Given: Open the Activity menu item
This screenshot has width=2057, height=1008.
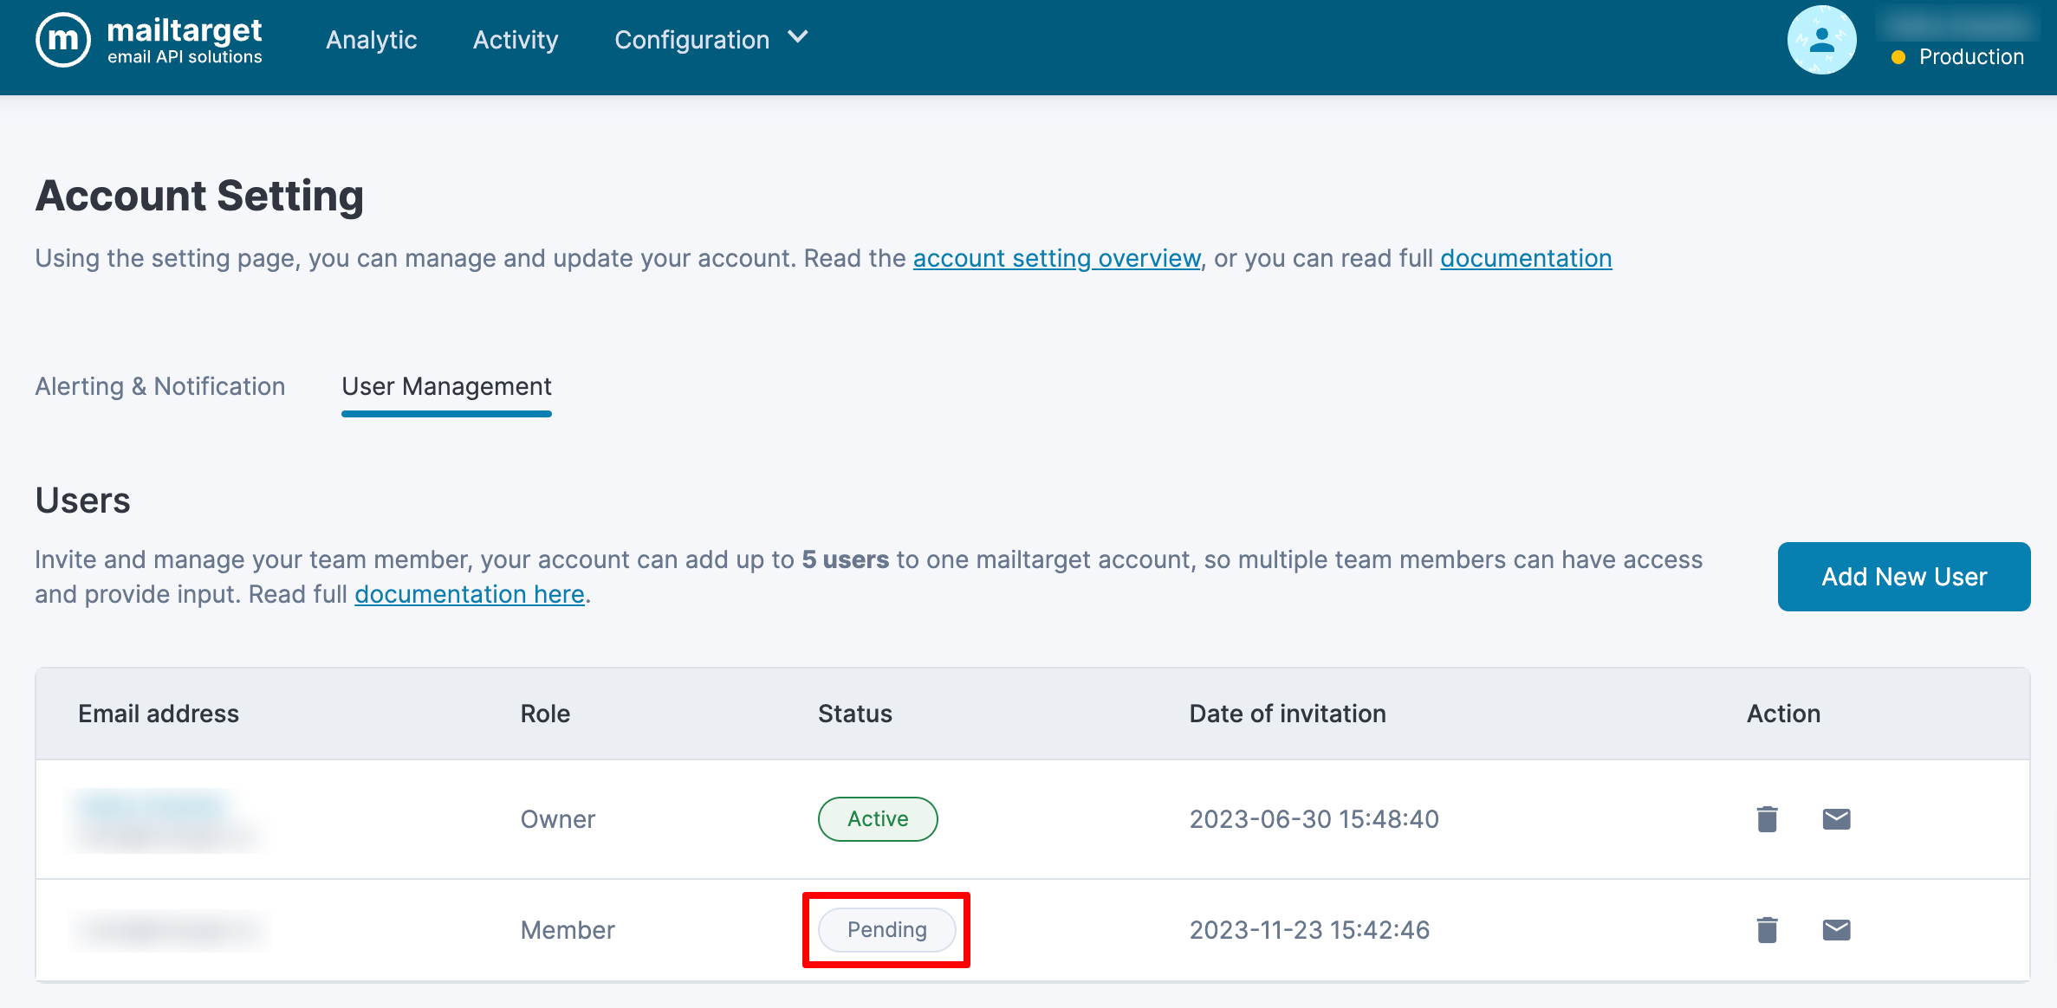Looking at the screenshot, I should point(515,40).
